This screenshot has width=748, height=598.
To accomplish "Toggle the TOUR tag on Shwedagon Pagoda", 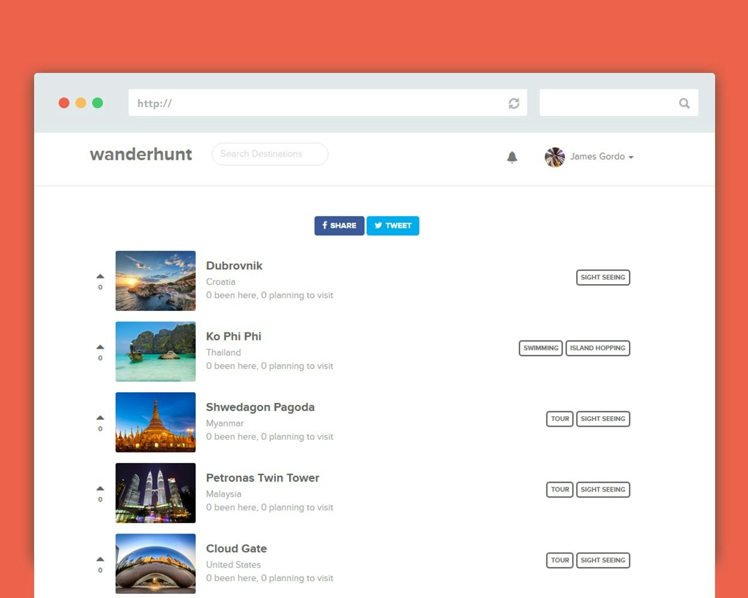I will tap(560, 419).
